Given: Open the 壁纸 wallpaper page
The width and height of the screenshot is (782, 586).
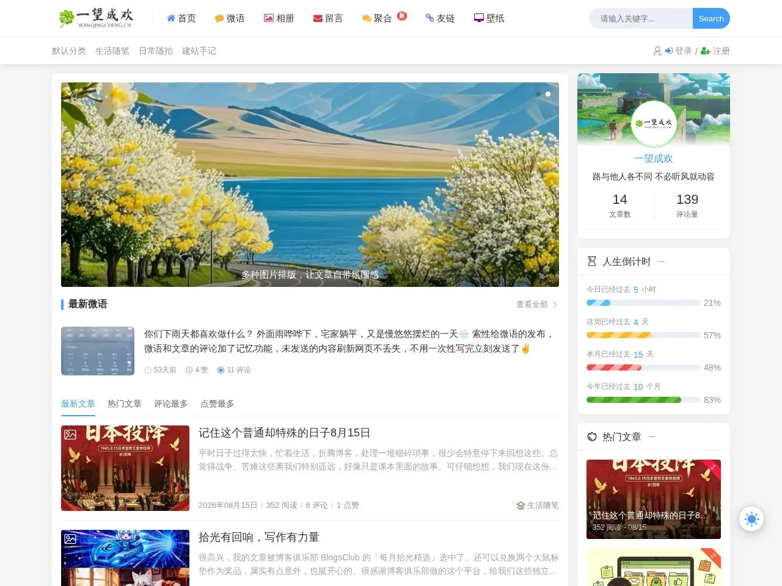Looking at the screenshot, I should (489, 18).
